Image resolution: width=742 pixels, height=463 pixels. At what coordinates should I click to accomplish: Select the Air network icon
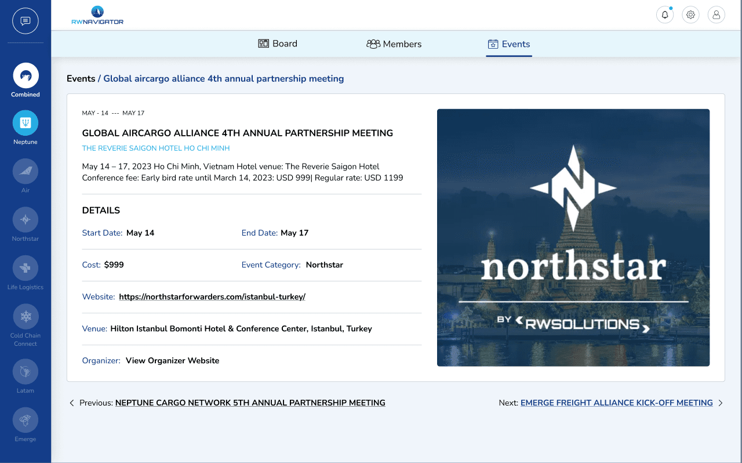[26, 171]
